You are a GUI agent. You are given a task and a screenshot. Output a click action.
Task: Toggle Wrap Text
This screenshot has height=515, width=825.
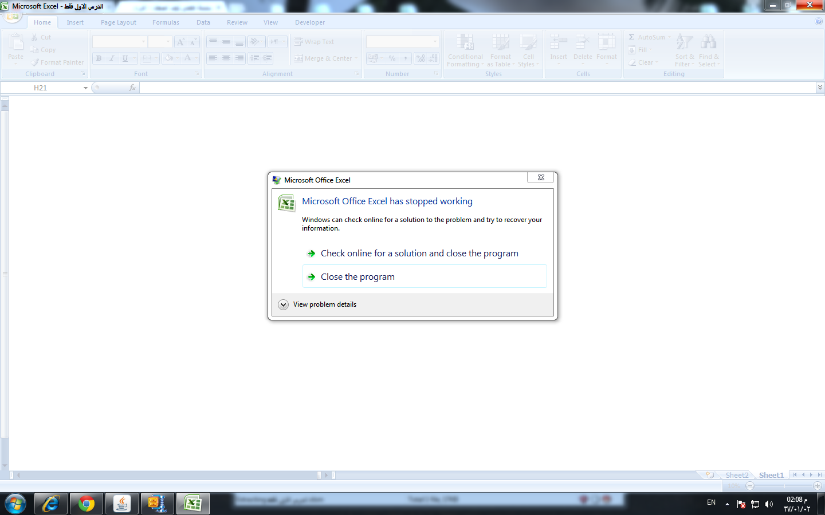[x=314, y=42]
